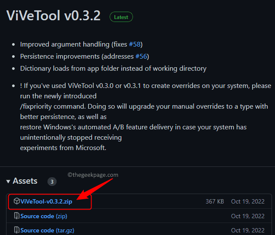Open issue #56 link
275x235 pixels.
142,56
